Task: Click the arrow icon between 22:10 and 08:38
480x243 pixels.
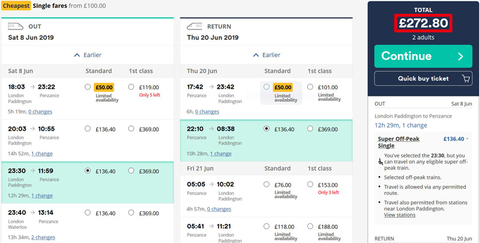Action: click(211, 129)
